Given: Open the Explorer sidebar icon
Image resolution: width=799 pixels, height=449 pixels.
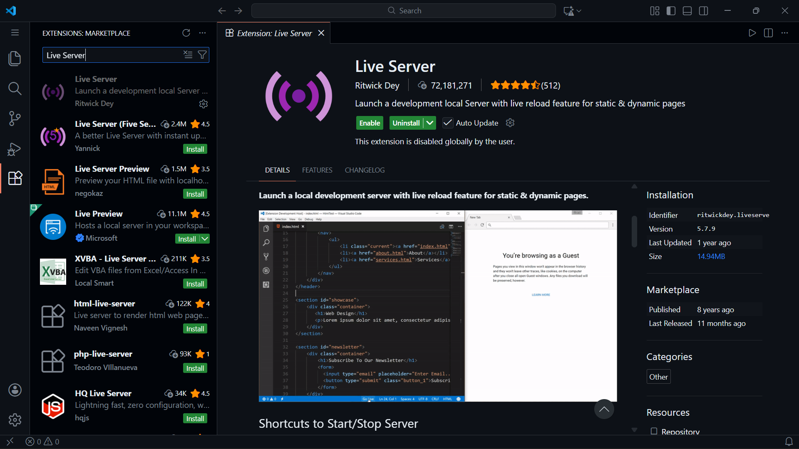Looking at the screenshot, I should tap(15, 59).
